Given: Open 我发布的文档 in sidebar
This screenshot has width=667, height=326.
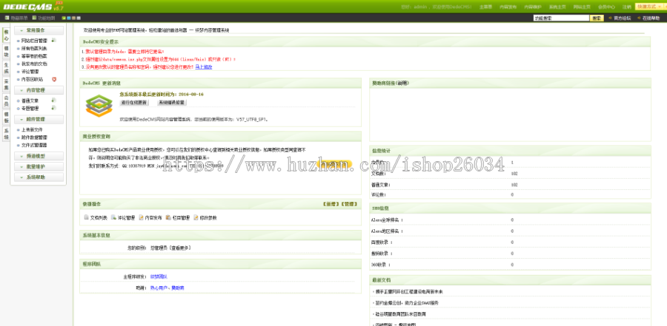Looking at the screenshot, I should tap(34, 64).
